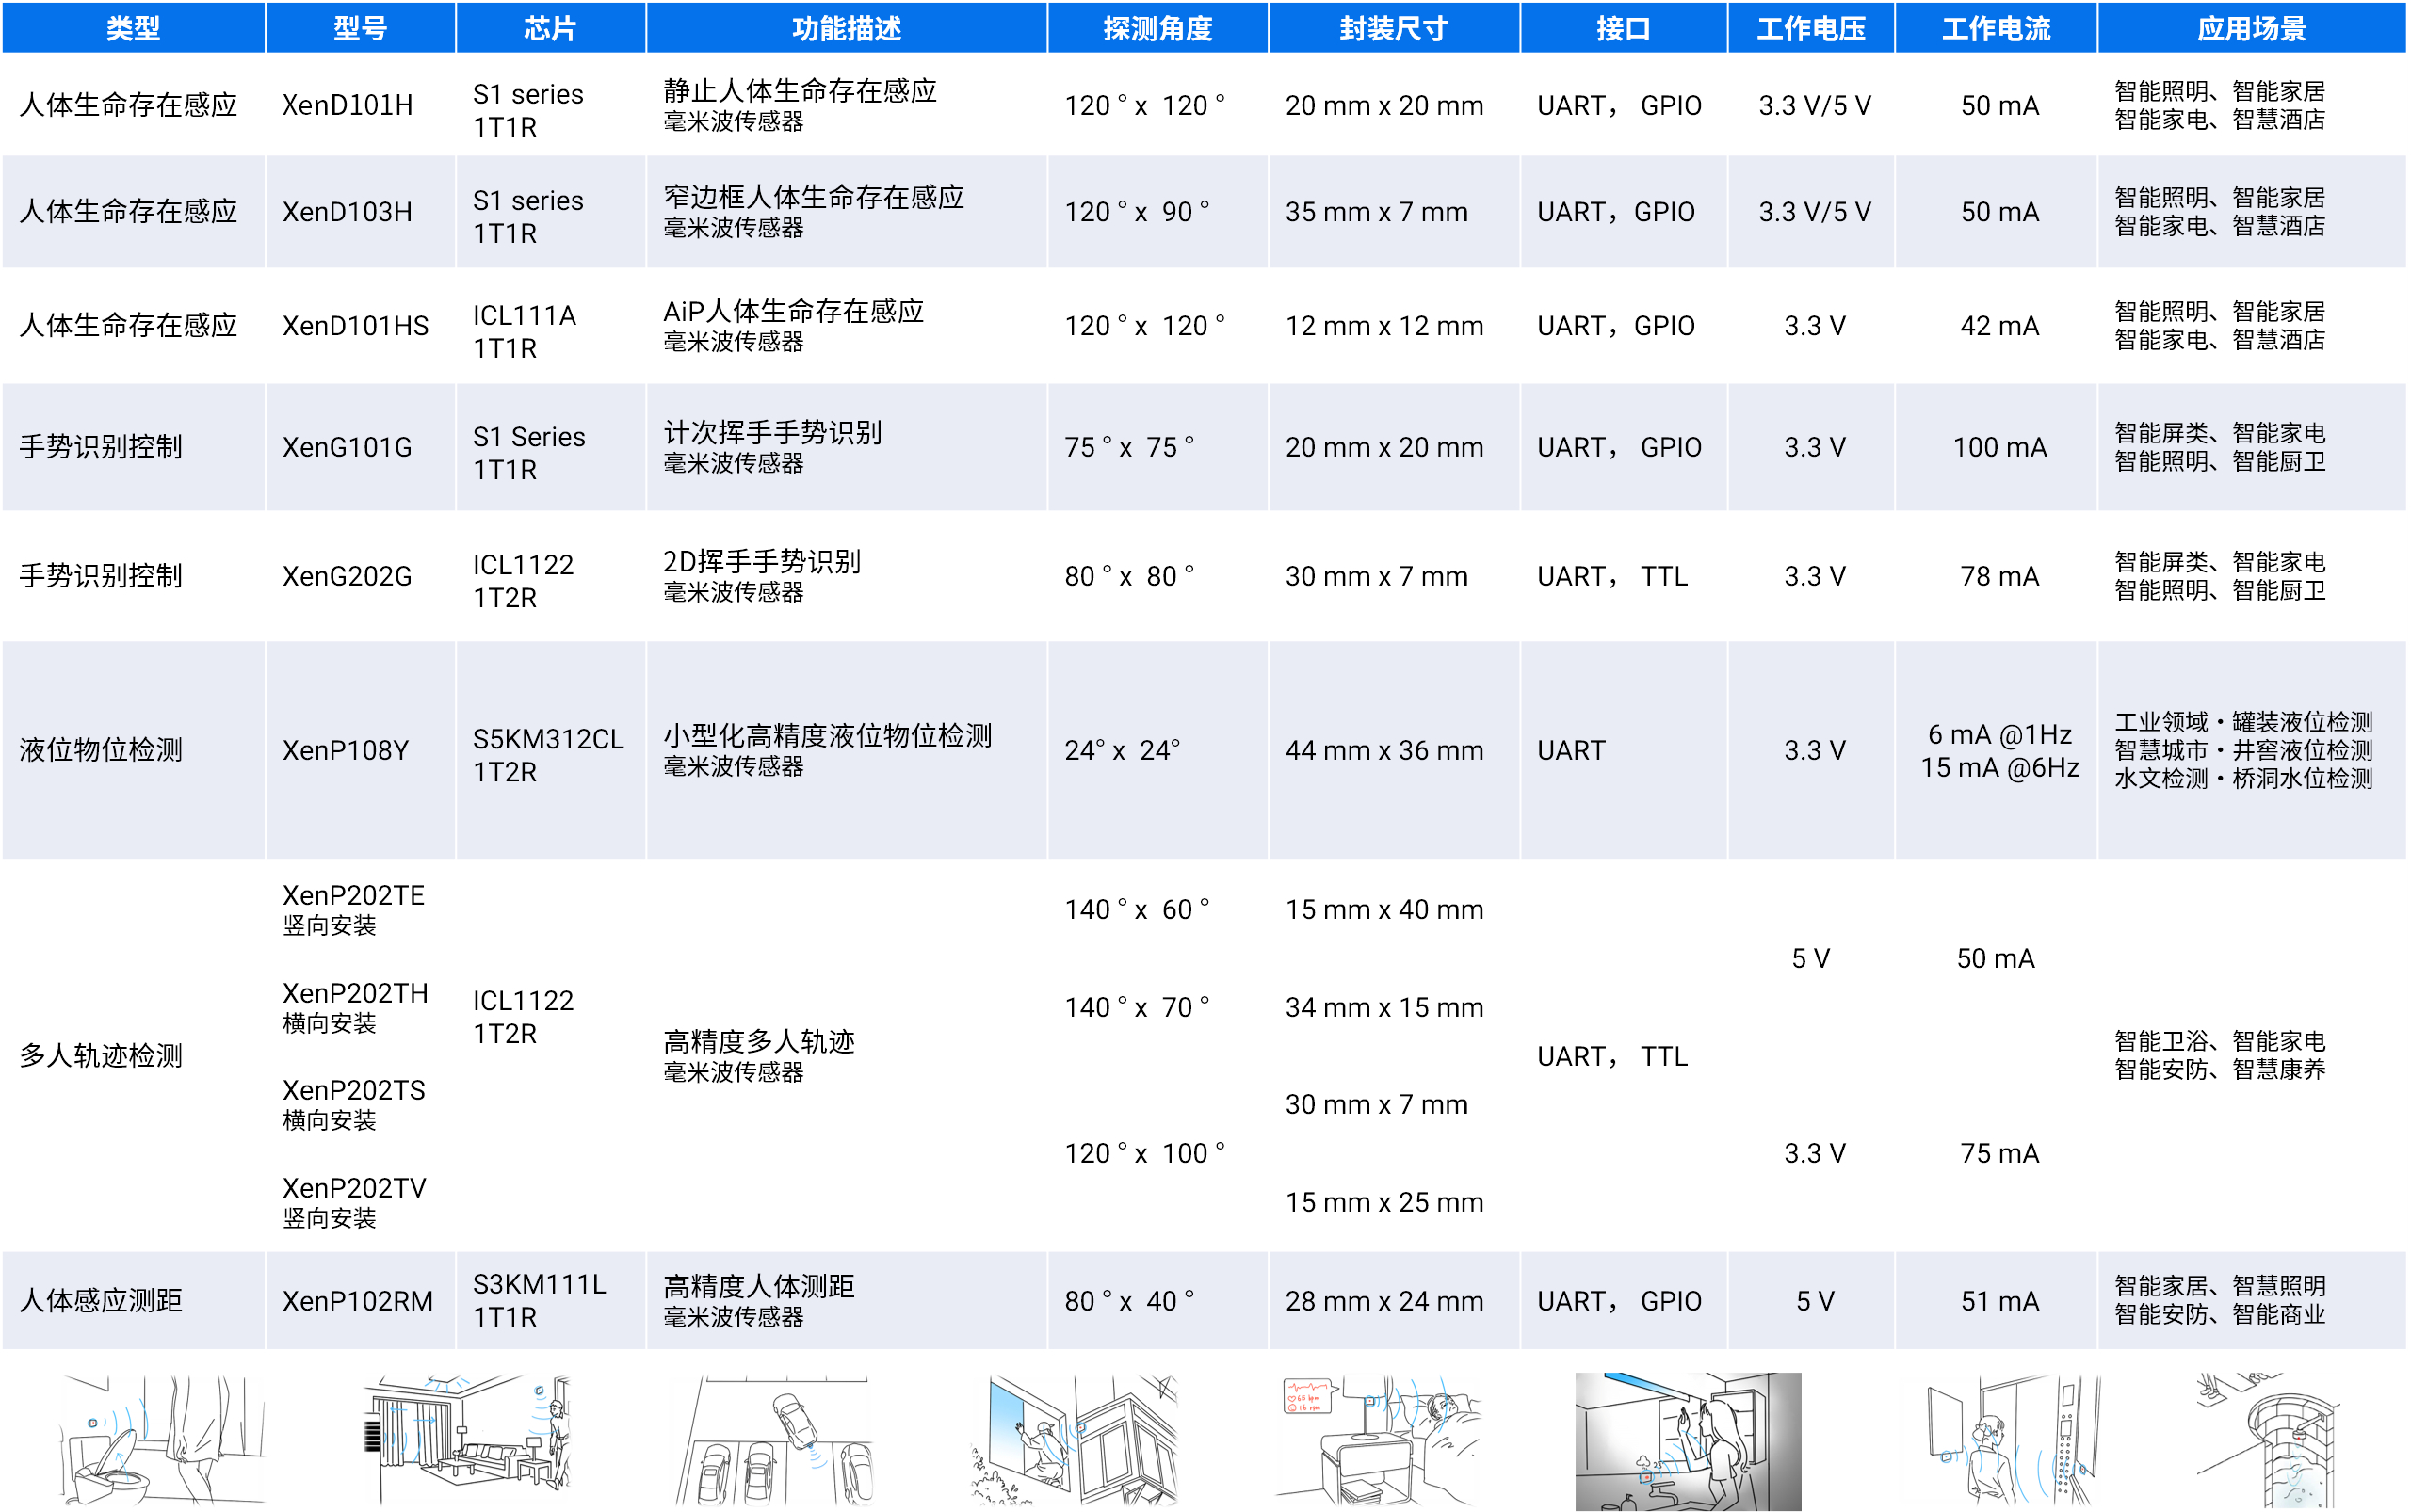The image size is (2411, 1512).
Task: Click the living room curtain illustration
Action: (465, 1440)
